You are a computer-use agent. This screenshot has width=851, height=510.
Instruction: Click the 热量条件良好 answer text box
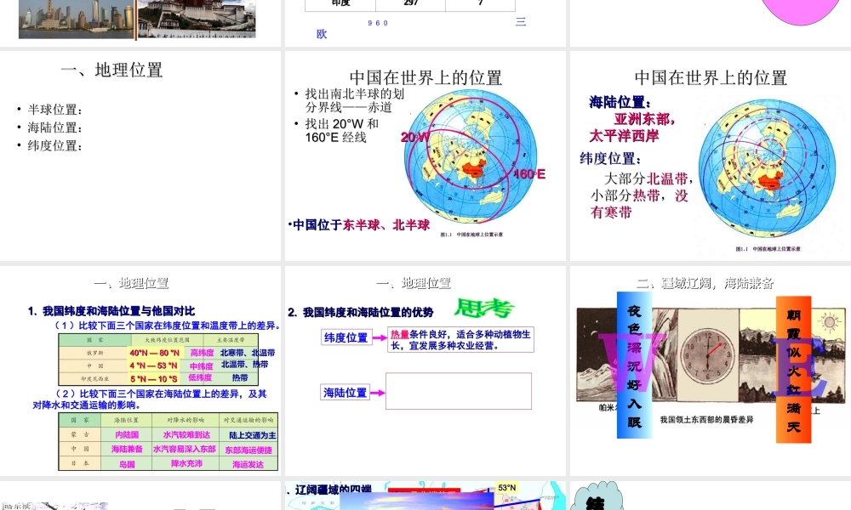coord(460,340)
